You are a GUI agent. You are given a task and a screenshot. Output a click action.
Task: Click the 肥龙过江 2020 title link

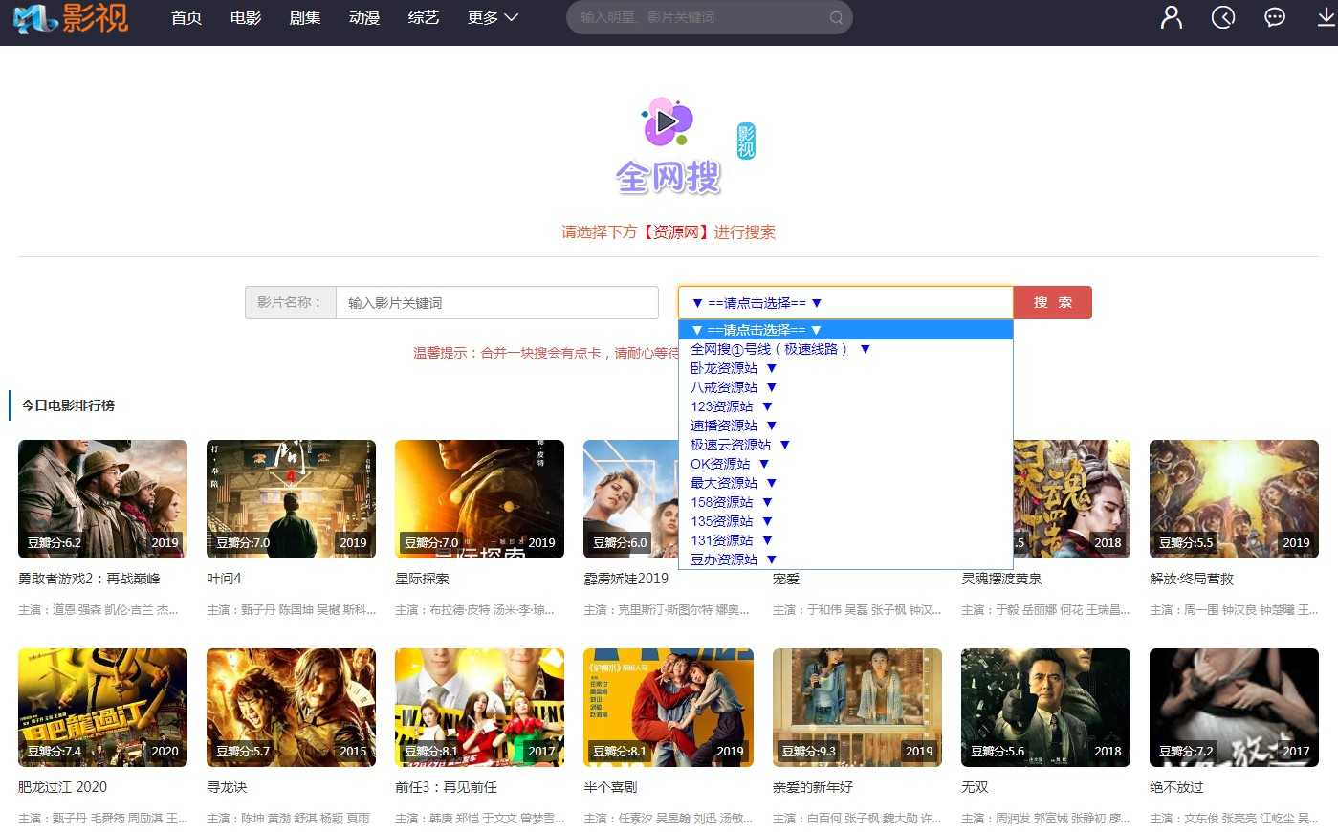[62, 787]
